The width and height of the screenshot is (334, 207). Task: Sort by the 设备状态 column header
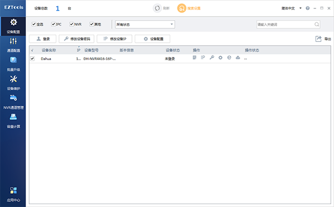[173, 50]
